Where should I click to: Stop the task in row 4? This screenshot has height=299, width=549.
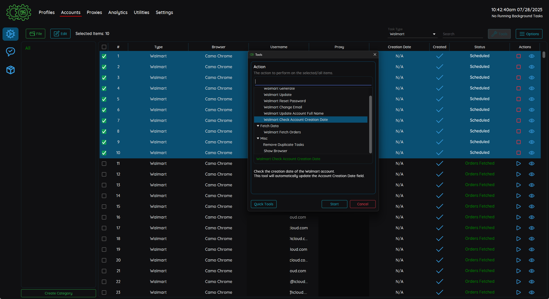point(518,88)
